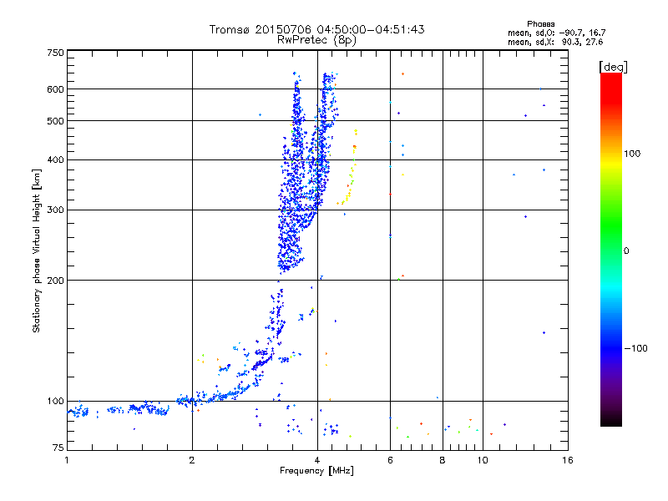Image resolution: width=668 pixels, height=501 pixels.
Task: Click the 'Stationary phase Virtual Height [km]' axis title
Action: (36, 250)
